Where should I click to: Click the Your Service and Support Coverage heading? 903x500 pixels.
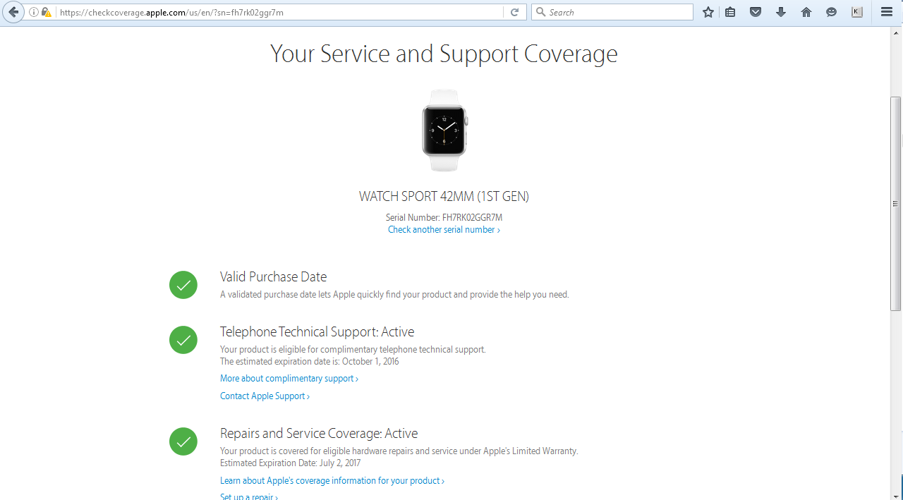point(444,54)
